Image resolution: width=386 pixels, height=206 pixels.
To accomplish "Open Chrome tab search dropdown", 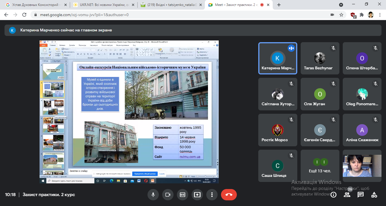I will coord(341,5).
